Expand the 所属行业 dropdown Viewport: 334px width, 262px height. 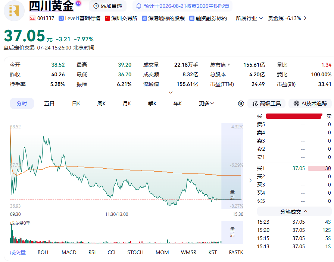click(x=249, y=18)
